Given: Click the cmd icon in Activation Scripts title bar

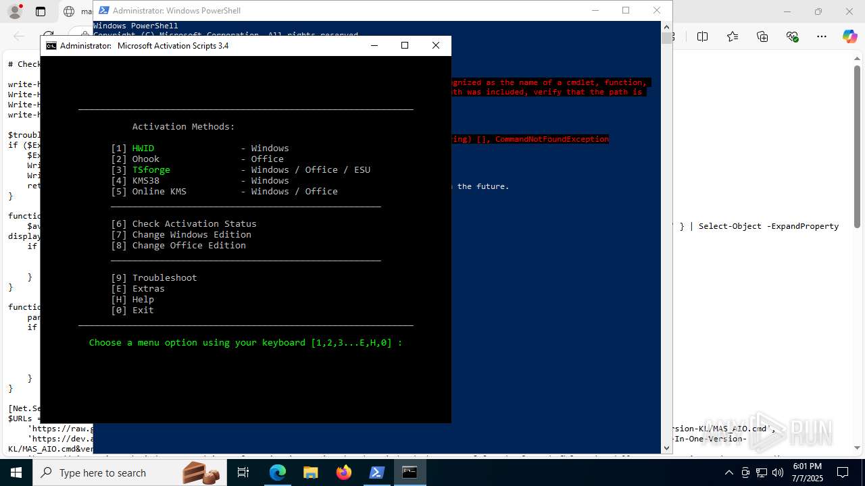Looking at the screenshot, I should coord(51,46).
